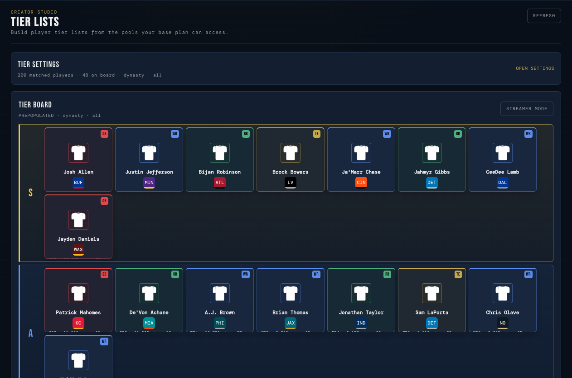Open the tier settings link
Image resolution: width=572 pixels, height=378 pixels.
[x=535, y=68]
